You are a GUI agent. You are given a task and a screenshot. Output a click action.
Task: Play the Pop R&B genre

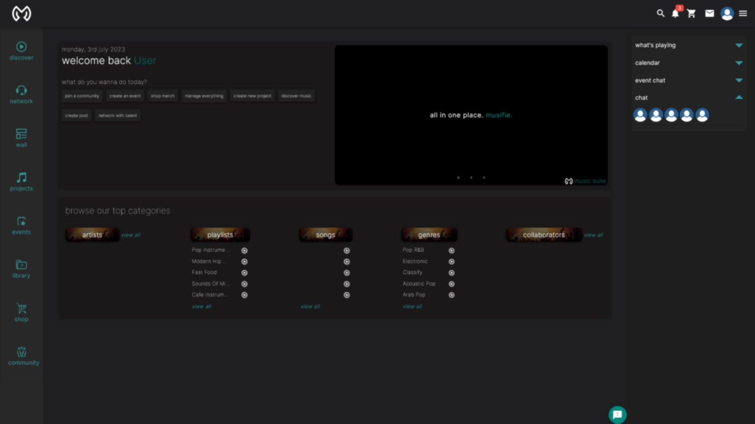[x=451, y=250]
